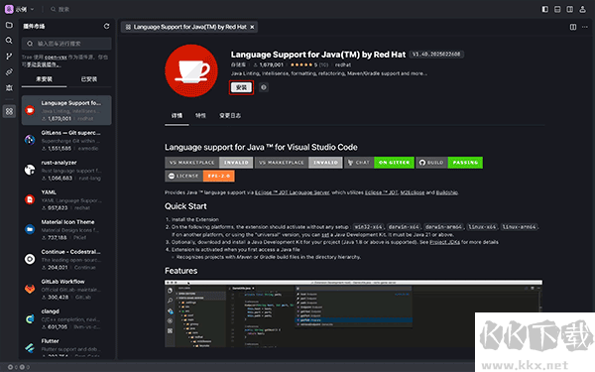
Task: Click the clangd extension icon
Action: (x=30, y=318)
